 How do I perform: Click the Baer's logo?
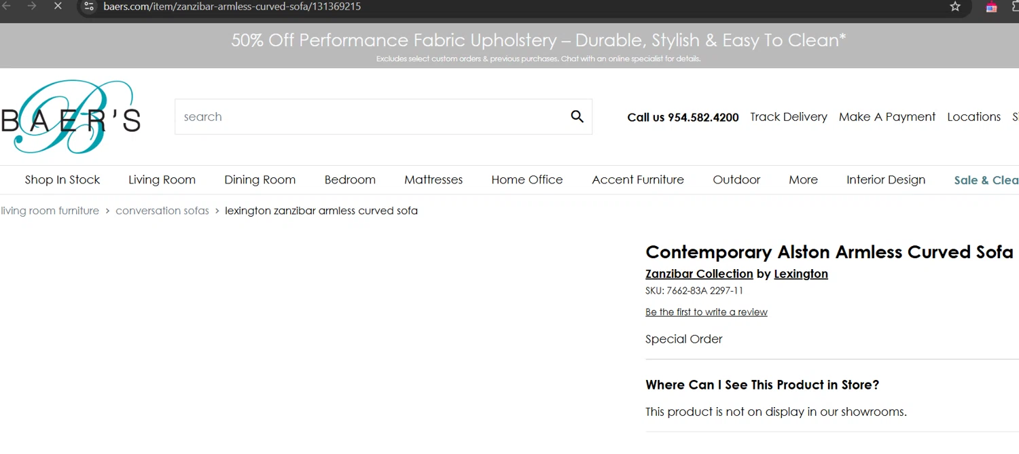coord(71,117)
